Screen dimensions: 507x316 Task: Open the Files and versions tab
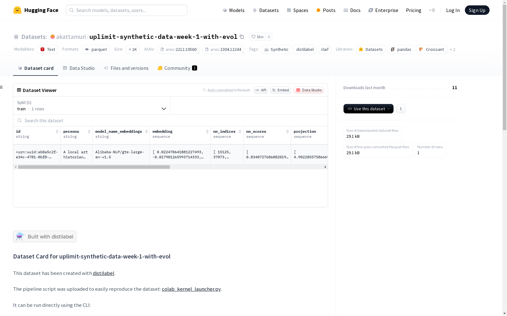tap(126, 68)
